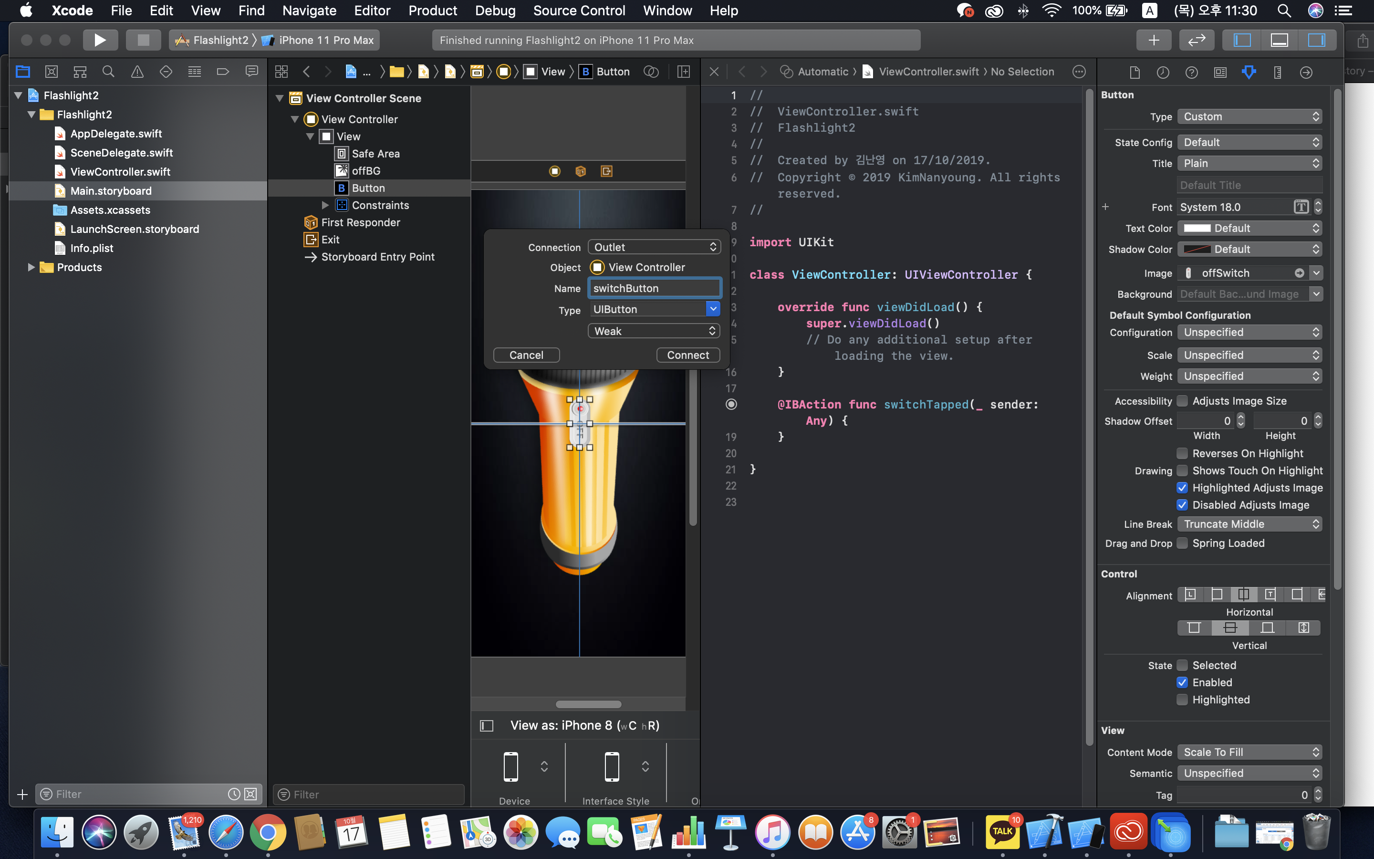Open the Source Control menu
Image resolution: width=1374 pixels, height=859 pixels.
[579, 10]
